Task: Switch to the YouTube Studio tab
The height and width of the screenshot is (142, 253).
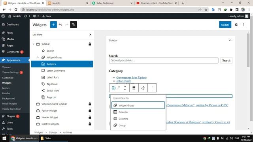Action: (x=157, y=3)
